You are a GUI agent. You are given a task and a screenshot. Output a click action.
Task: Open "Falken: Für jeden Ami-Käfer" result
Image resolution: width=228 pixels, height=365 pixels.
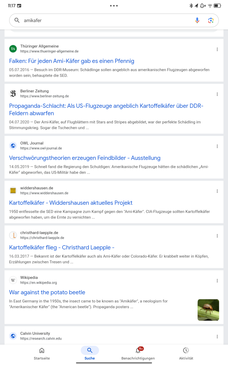coord(72,61)
